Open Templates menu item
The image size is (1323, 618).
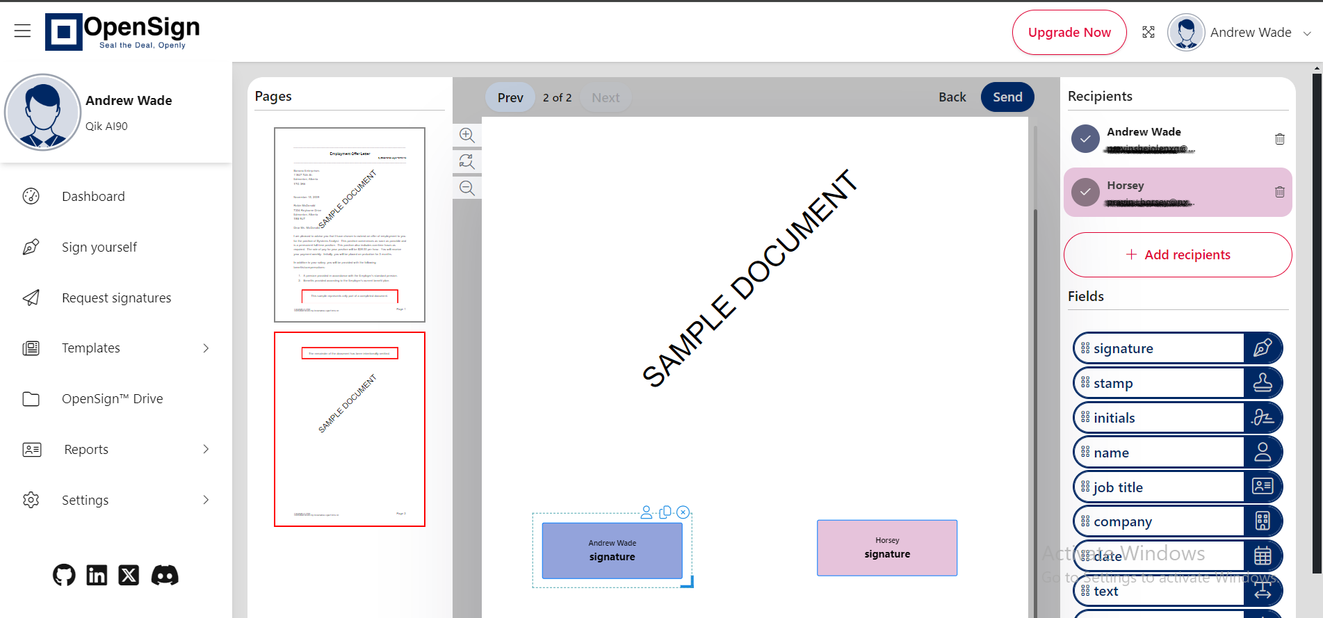pyautogui.click(x=90, y=348)
